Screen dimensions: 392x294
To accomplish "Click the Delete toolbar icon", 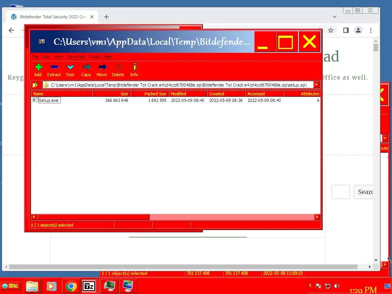I will [x=119, y=67].
